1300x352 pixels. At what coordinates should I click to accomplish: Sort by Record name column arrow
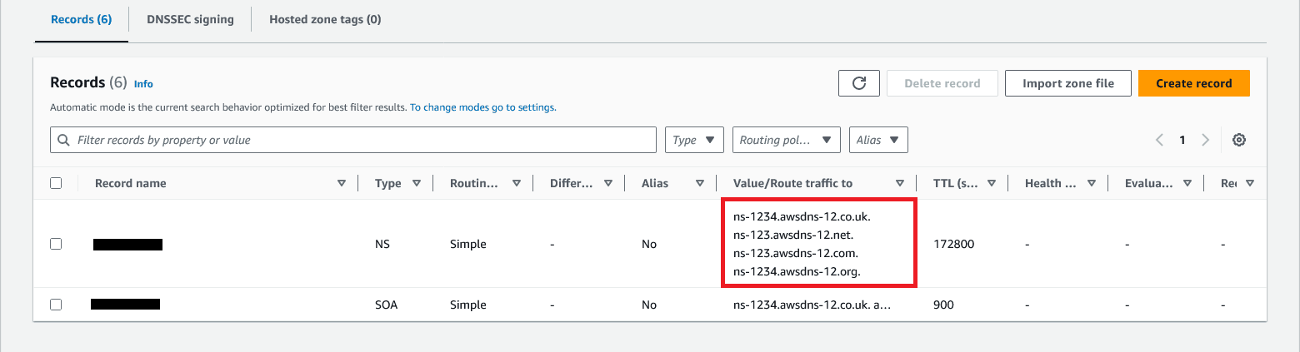point(342,183)
